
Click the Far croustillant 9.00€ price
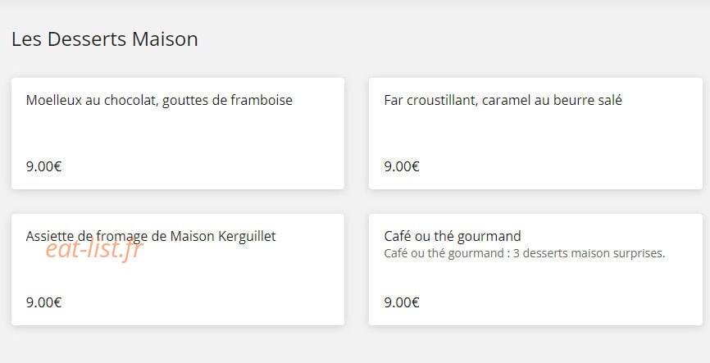coord(402,166)
